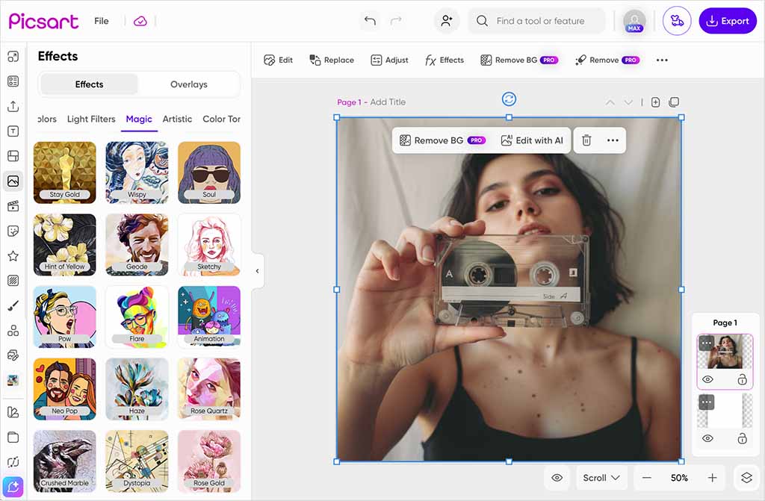
Task: Open the Scroll mode dropdown
Action: click(601, 478)
